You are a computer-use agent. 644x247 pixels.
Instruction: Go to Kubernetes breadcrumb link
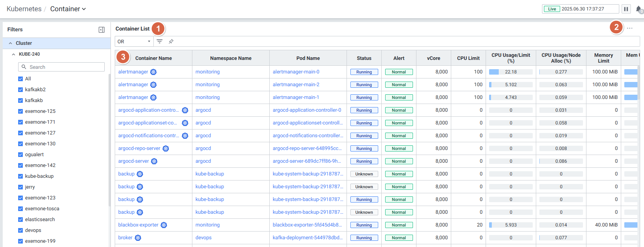tap(24, 9)
